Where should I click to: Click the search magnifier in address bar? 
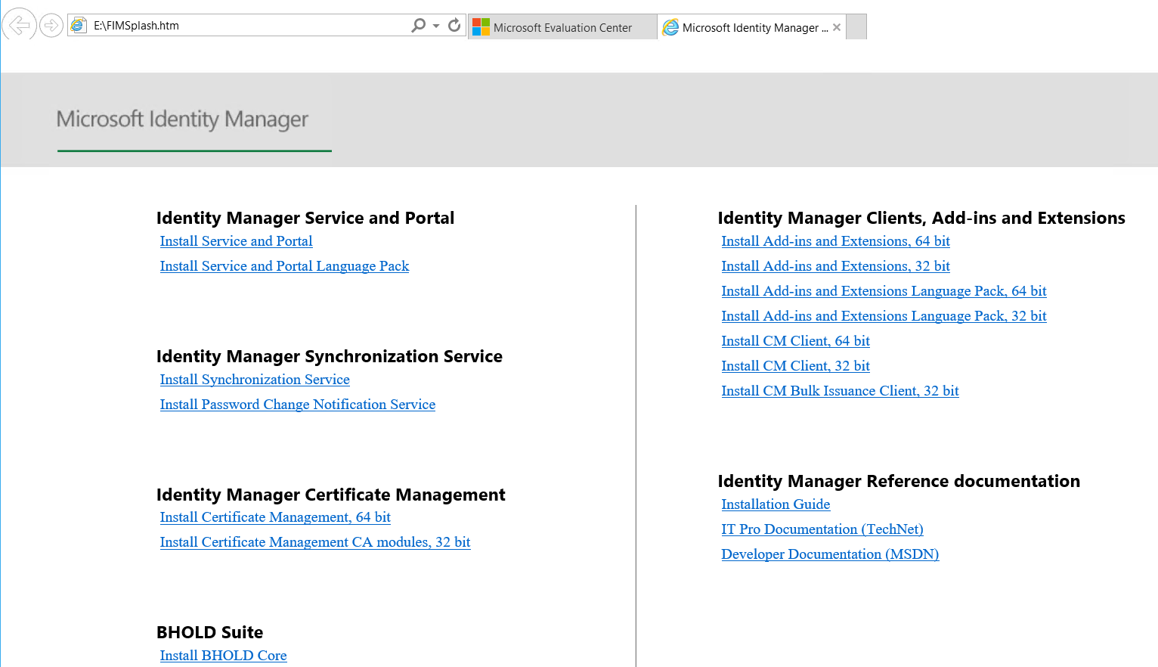(418, 26)
